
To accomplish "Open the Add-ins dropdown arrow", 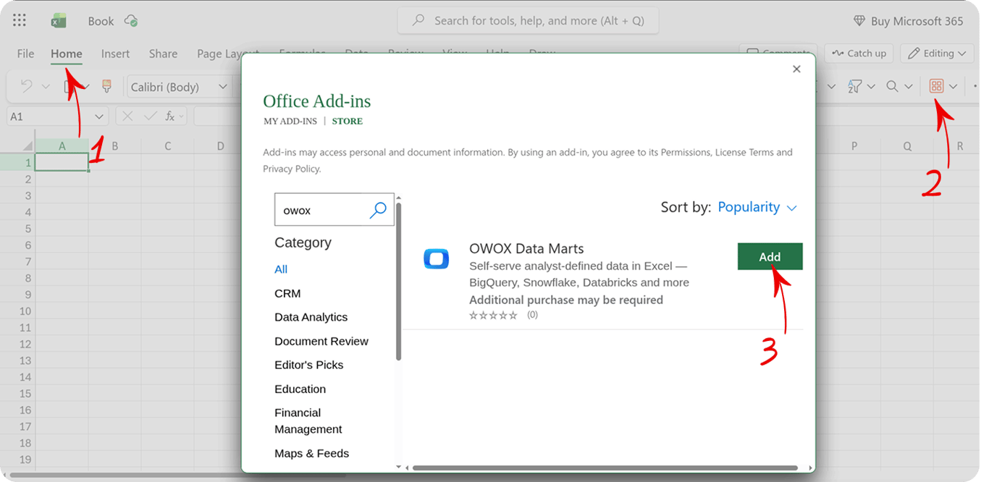I will (x=953, y=87).
